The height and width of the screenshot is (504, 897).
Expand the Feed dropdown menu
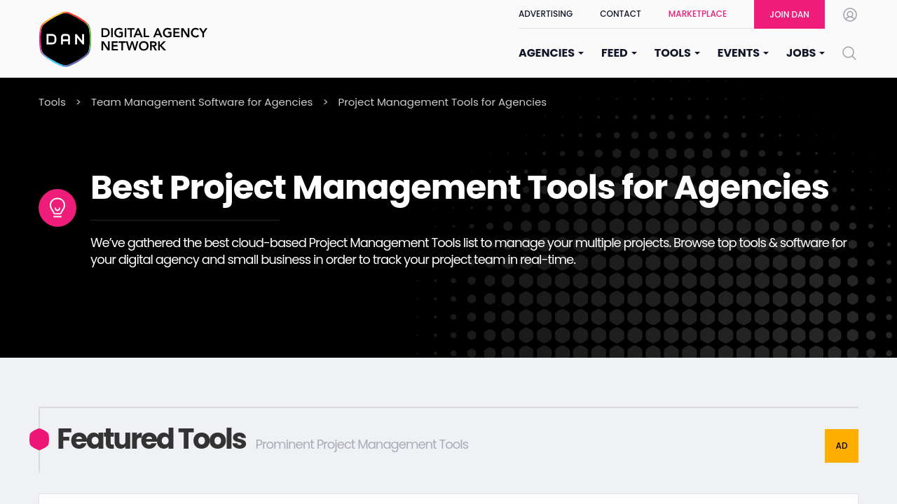pos(619,53)
